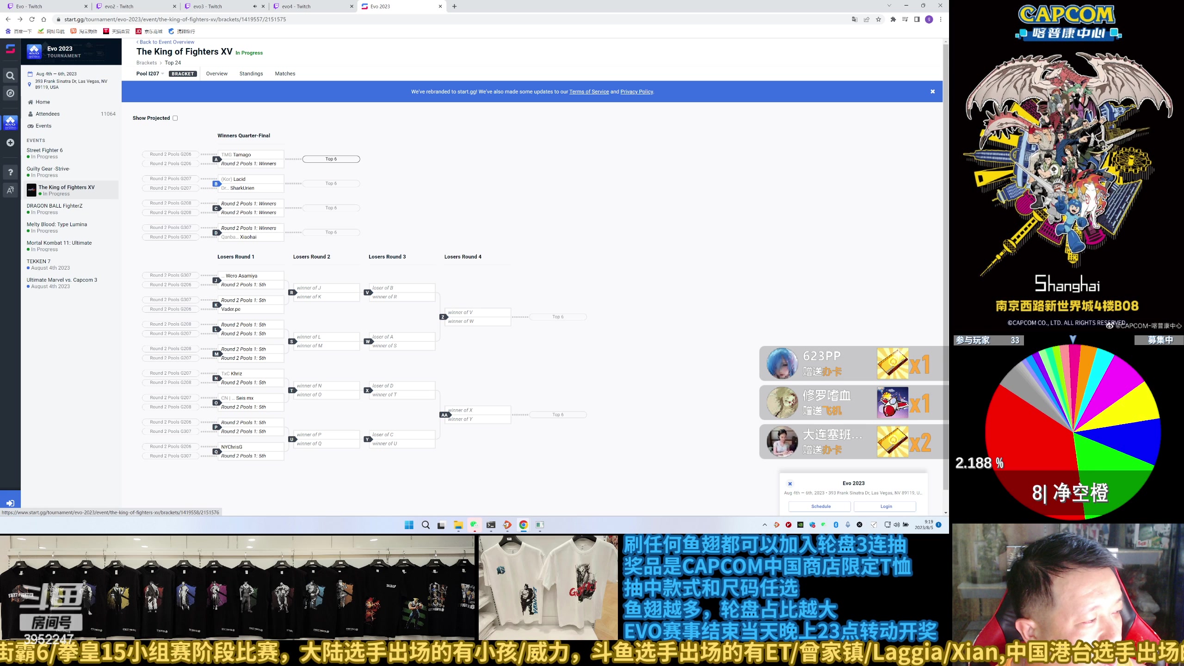Image resolution: width=1184 pixels, height=666 pixels.
Task: Enable the Show Projected checkbox
Action: 175,118
